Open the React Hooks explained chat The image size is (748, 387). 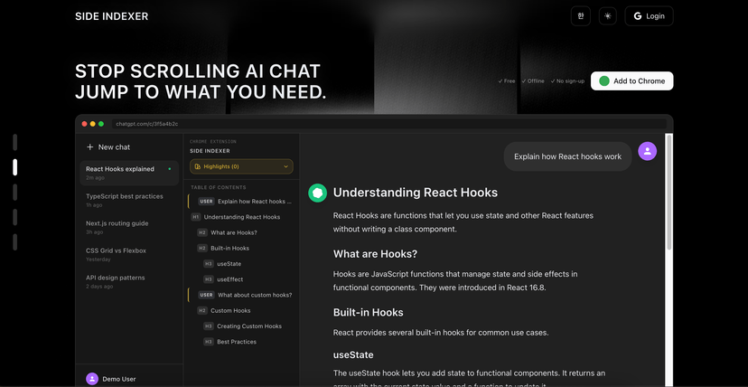(x=120, y=169)
